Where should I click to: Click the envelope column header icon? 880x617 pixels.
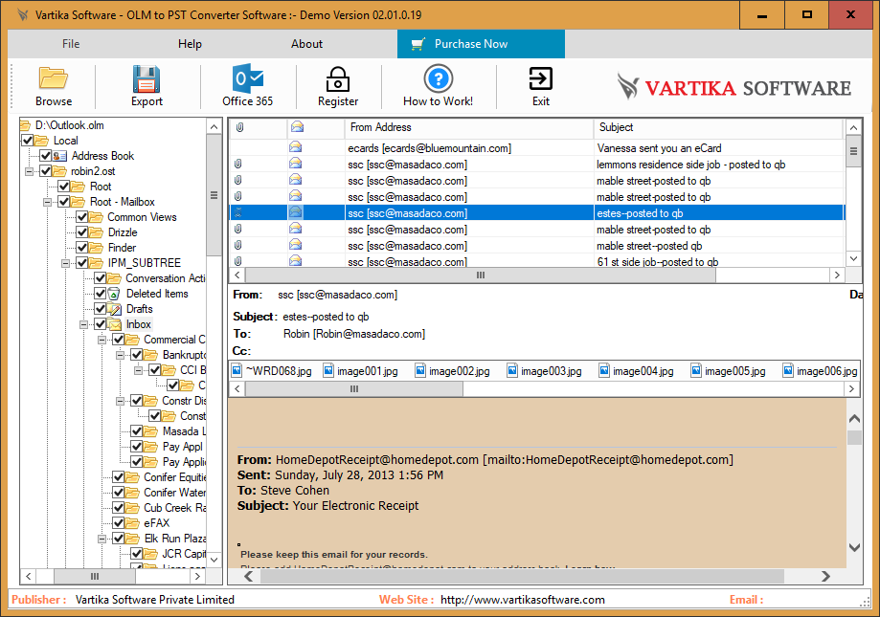click(297, 127)
